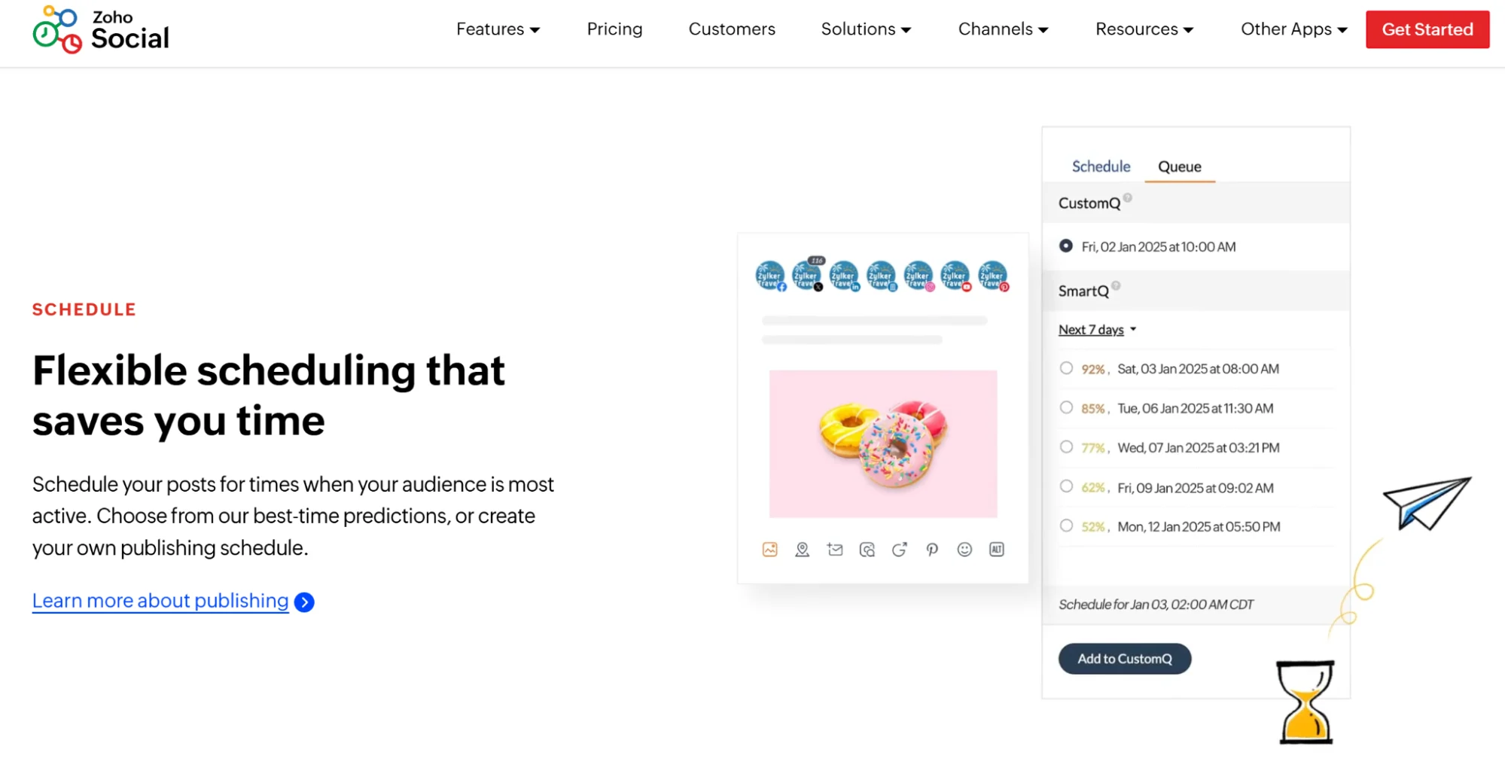Select the Zylker Travel Pinterest channel avatar
1505x783 pixels.
click(x=992, y=276)
